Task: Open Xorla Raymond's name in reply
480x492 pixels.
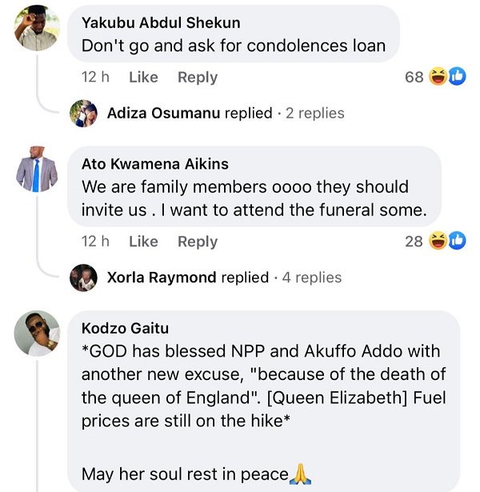Action: tap(162, 278)
